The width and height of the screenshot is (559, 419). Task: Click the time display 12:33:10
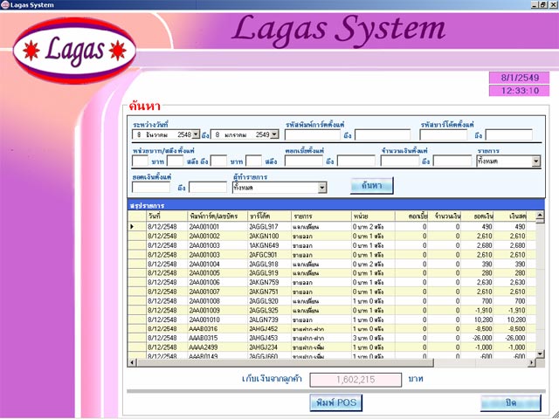[520, 91]
